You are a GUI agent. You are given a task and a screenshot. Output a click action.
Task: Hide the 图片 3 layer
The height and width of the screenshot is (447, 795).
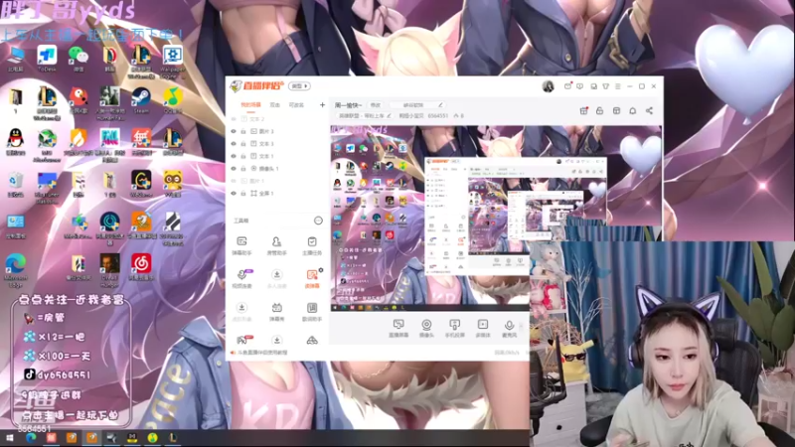click(234, 131)
